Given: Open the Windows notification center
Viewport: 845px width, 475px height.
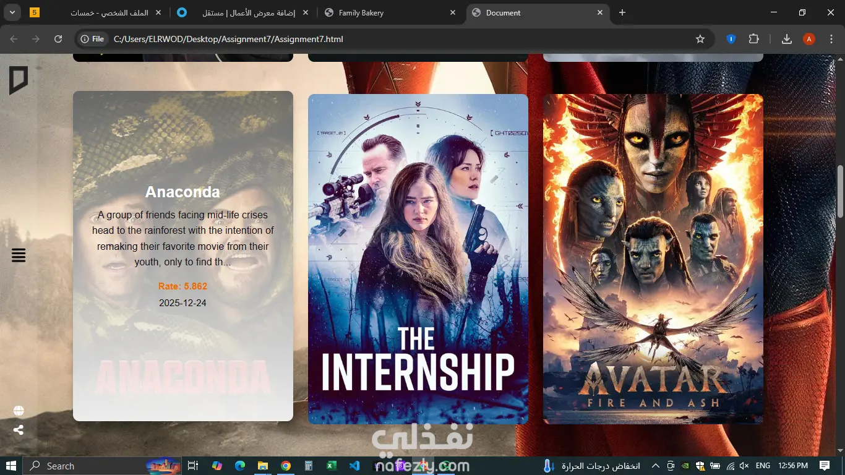Looking at the screenshot, I should click(825, 466).
